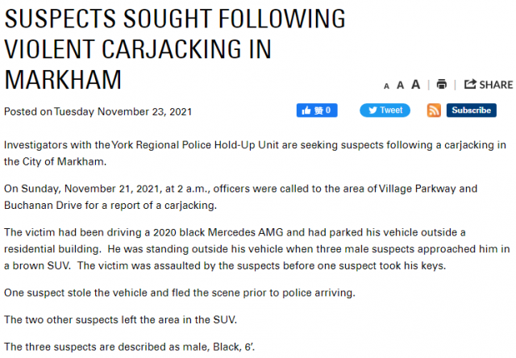Select the medium font size A
Image resolution: width=516 pixels, height=358 pixels.
pos(400,85)
